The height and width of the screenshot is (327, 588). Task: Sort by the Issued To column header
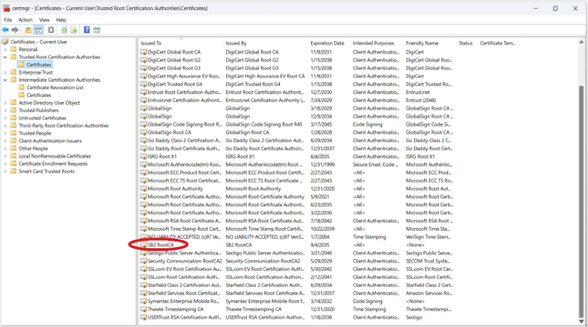[181, 43]
